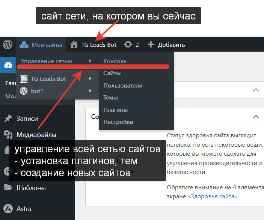The height and width of the screenshot is (220, 264).
Task: Click Добавить in the admin bar
Action: click(171, 45)
